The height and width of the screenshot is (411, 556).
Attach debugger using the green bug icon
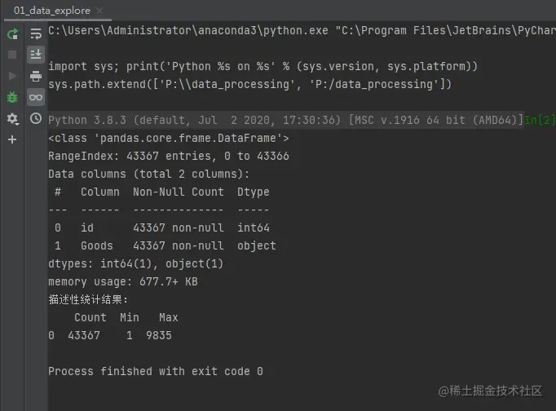12,97
